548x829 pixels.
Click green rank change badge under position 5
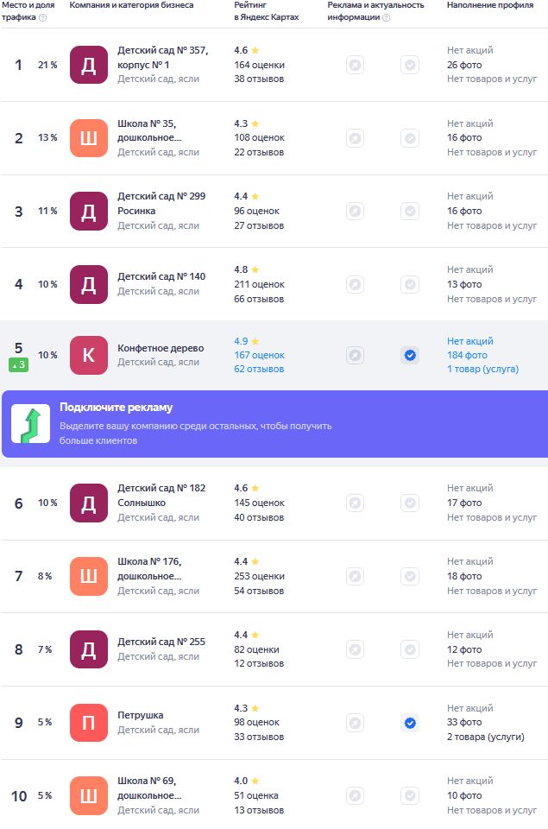point(18,365)
